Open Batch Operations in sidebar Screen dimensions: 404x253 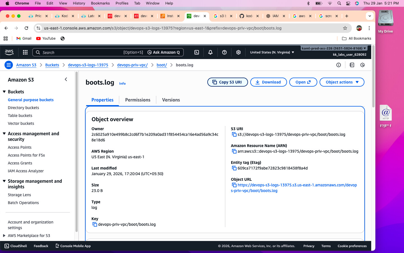(23, 203)
